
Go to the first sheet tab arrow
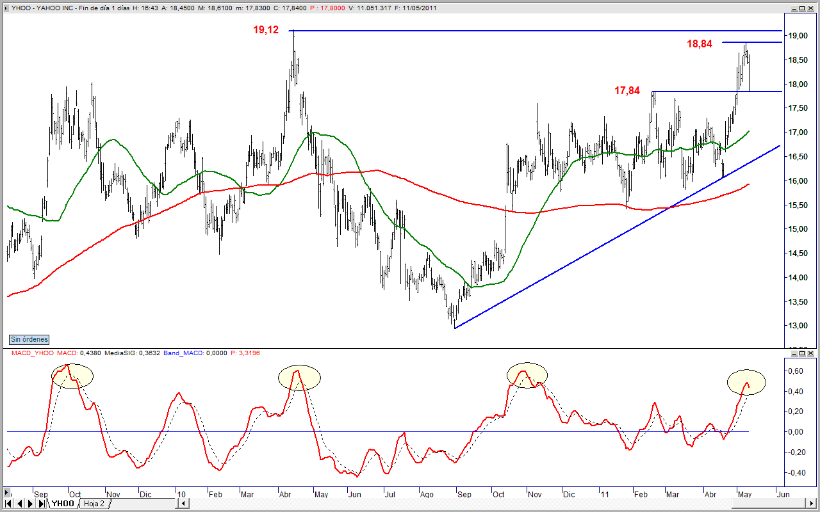(8, 504)
